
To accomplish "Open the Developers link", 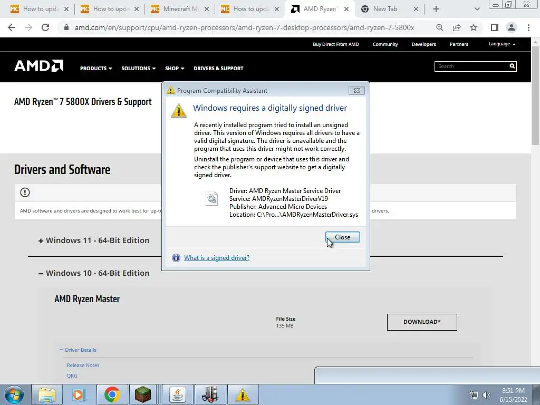I will pos(423,44).
